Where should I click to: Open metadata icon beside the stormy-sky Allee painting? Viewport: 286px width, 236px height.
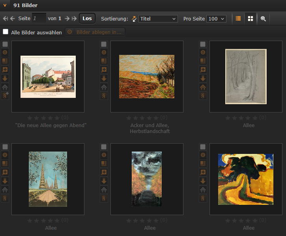pyautogui.click(x=104, y=163)
